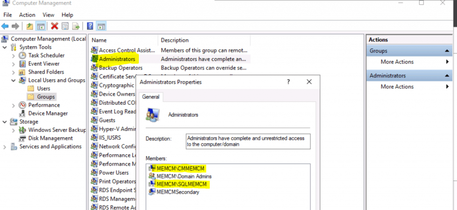Click the Event Viewer icon
The width and height of the screenshot is (457, 210).
(x=22, y=64)
